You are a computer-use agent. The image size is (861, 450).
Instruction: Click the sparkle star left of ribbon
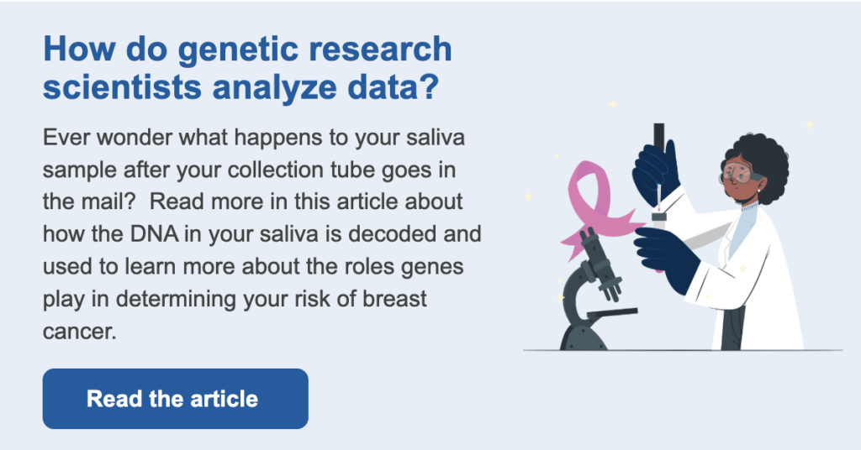pyautogui.click(x=528, y=197)
